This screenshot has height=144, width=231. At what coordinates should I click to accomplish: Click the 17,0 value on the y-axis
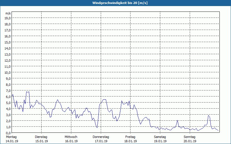pos(8,30)
